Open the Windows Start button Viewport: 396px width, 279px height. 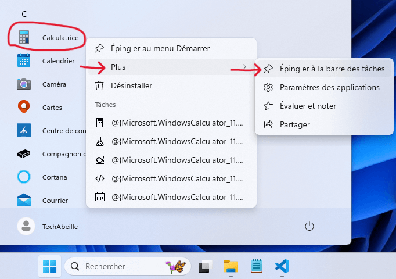[x=50, y=266]
